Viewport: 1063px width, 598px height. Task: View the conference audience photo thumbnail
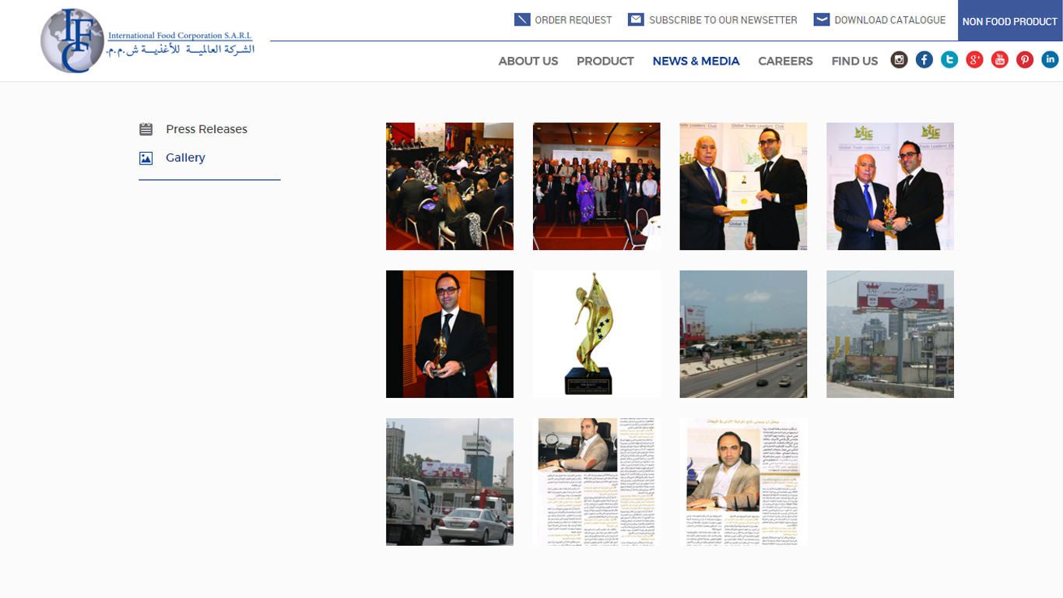tap(450, 186)
